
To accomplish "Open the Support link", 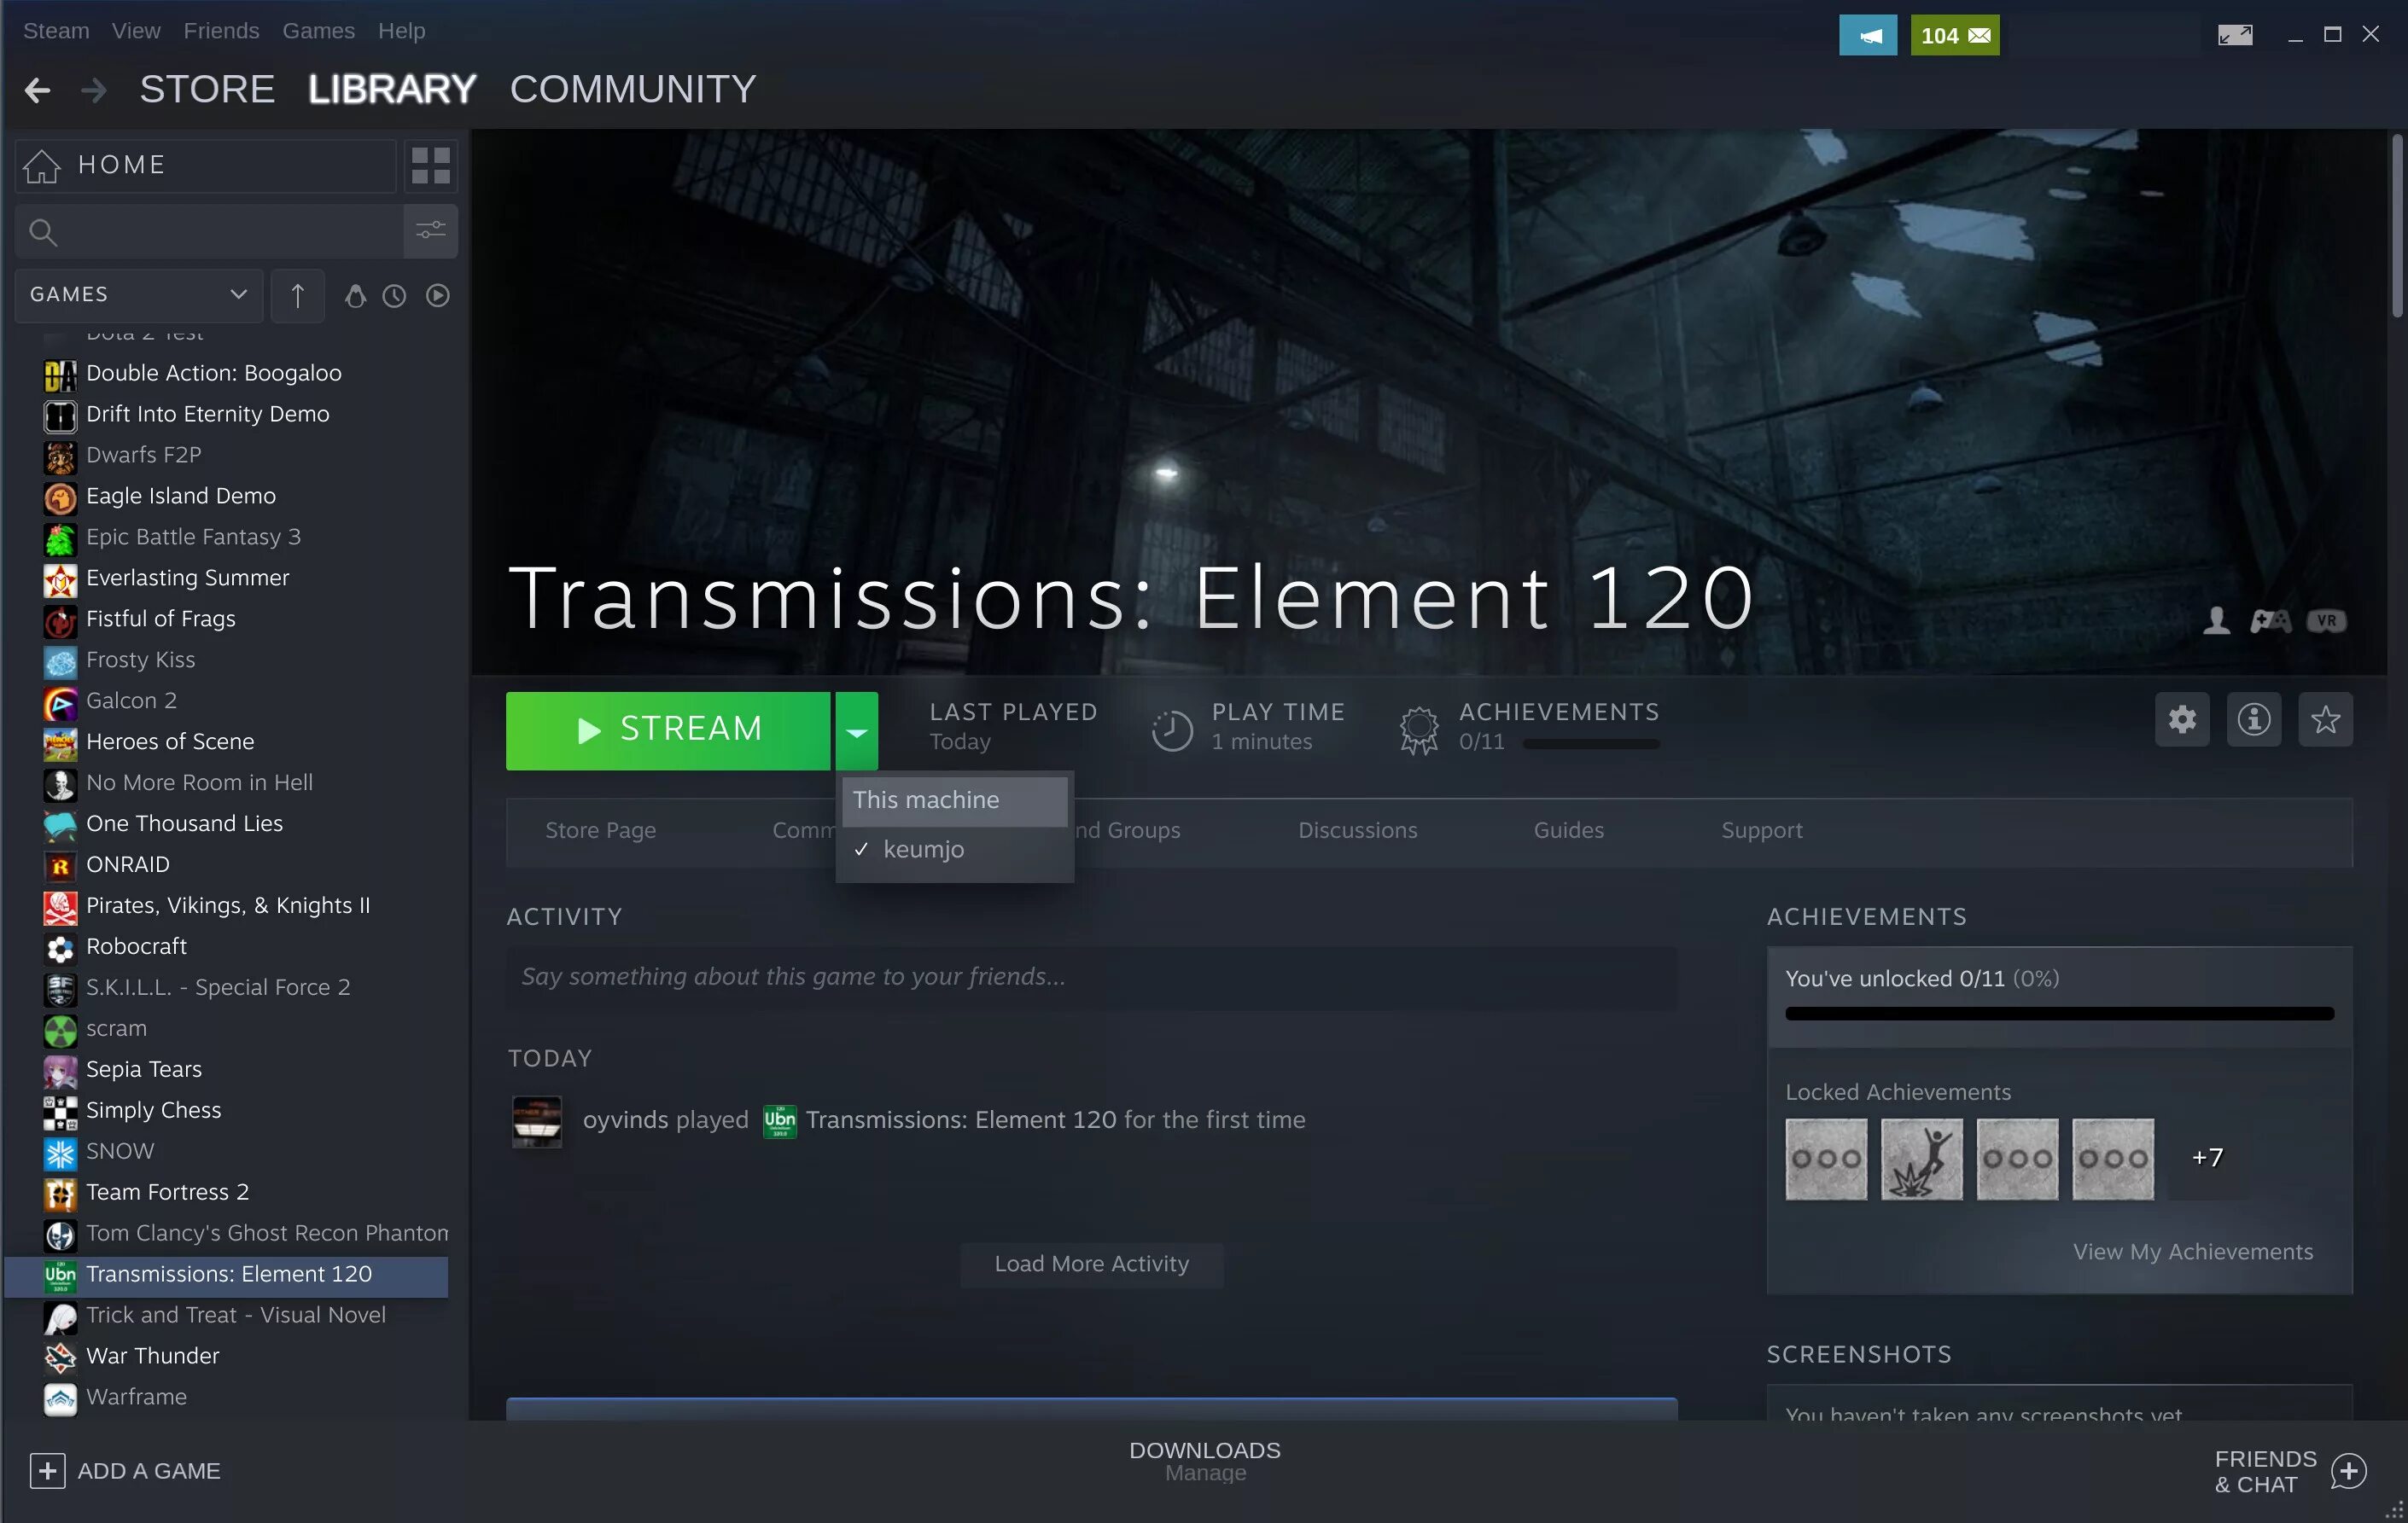I will point(1761,830).
